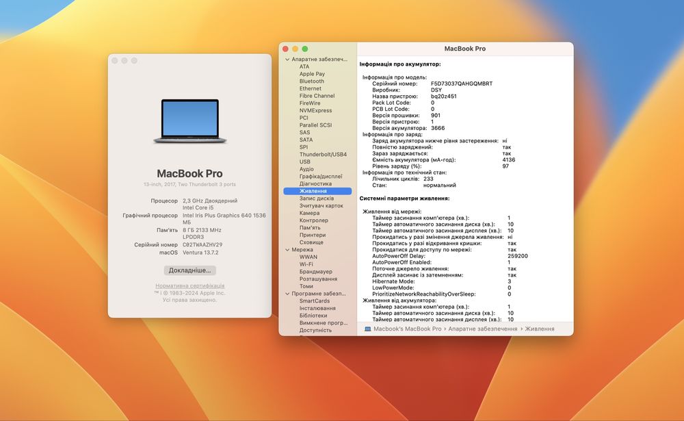684x421 pixels.
Task: Click the Системні параметри живлення heading
Action: (404, 199)
